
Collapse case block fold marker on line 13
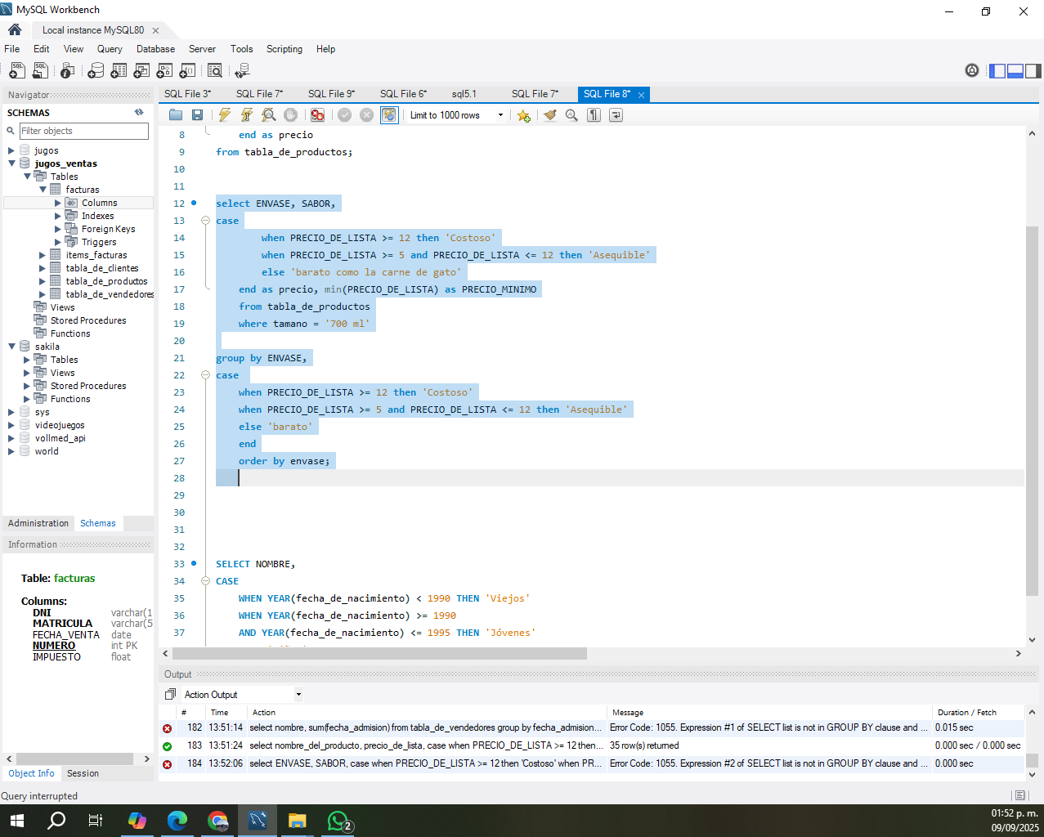coord(206,221)
